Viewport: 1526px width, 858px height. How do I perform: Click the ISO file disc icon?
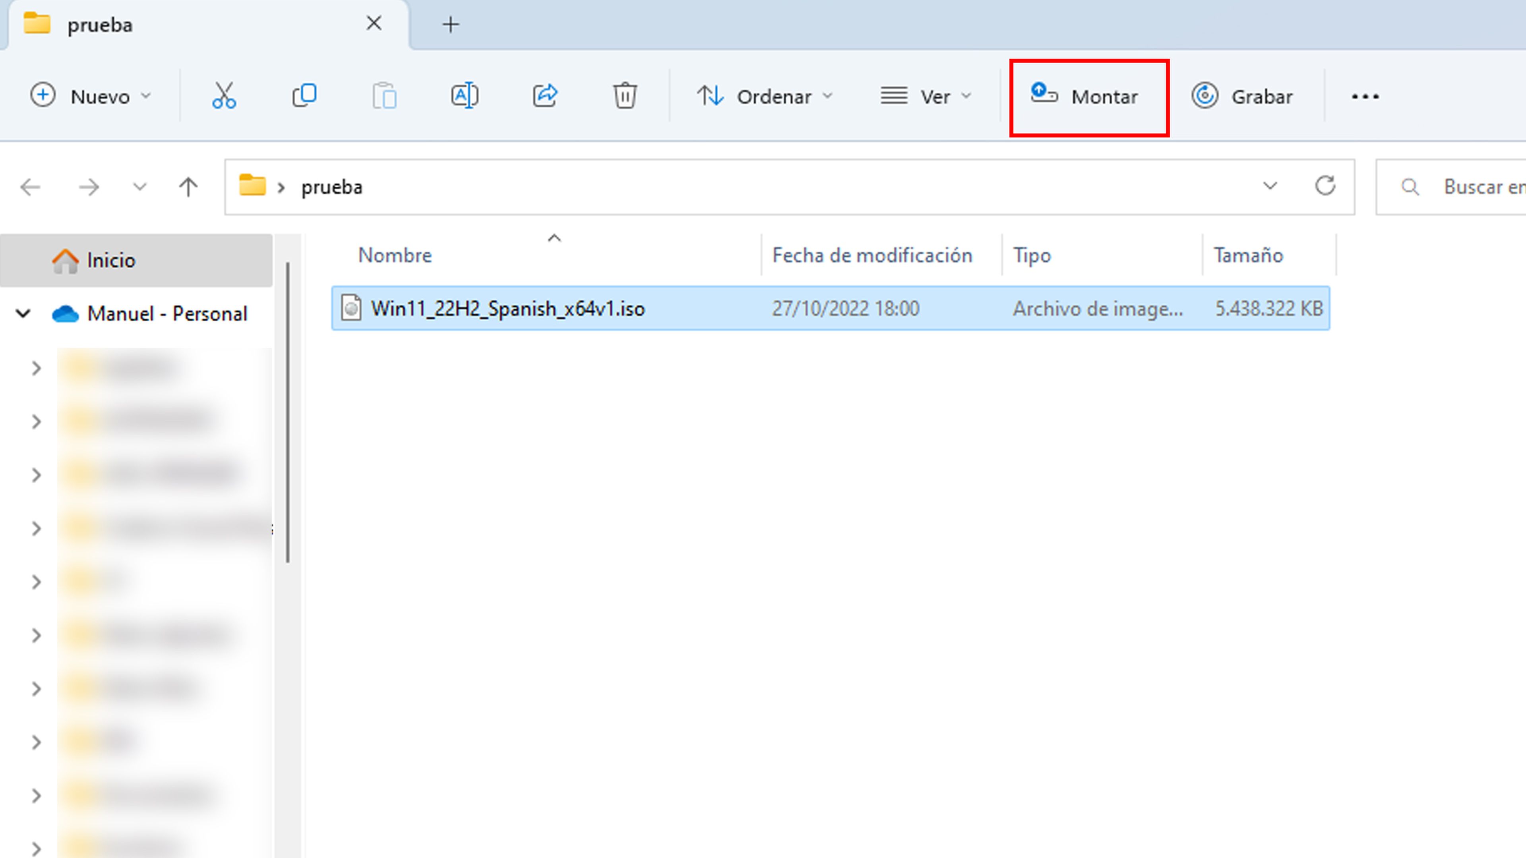[x=351, y=309]
